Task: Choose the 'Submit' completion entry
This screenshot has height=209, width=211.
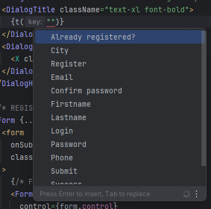Action: (x=119, y=171)
